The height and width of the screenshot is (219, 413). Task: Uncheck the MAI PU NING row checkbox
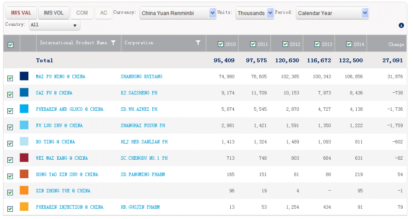[10, 78]
